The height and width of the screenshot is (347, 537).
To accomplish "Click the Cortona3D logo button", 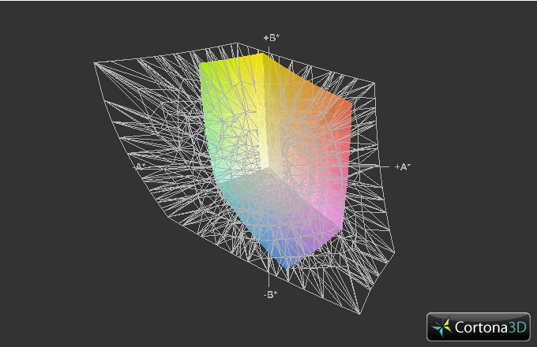I will (479, 326).
